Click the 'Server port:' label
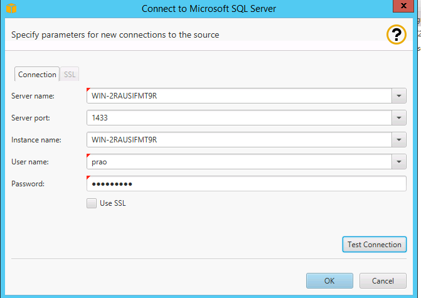The image size is (421, 298). point(31,118)
